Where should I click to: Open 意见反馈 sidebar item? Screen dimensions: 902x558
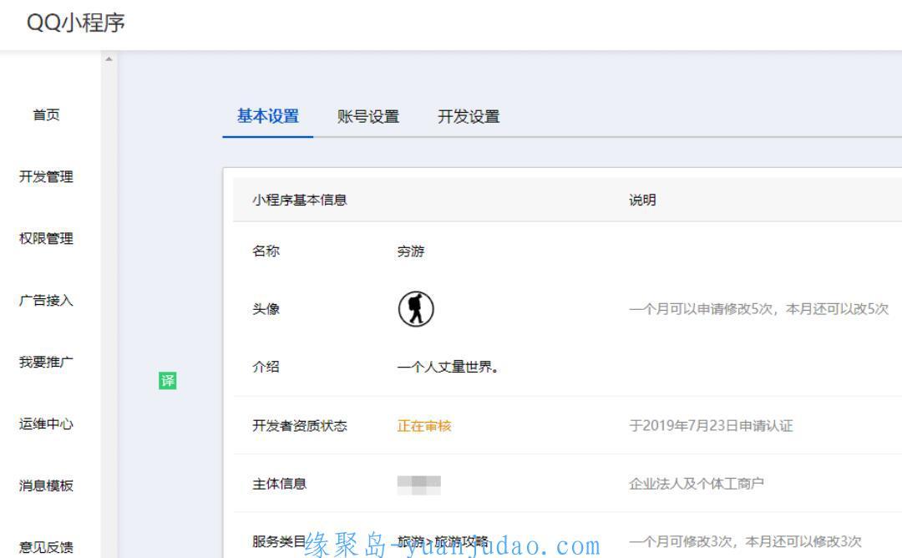[x=46, y=547]
